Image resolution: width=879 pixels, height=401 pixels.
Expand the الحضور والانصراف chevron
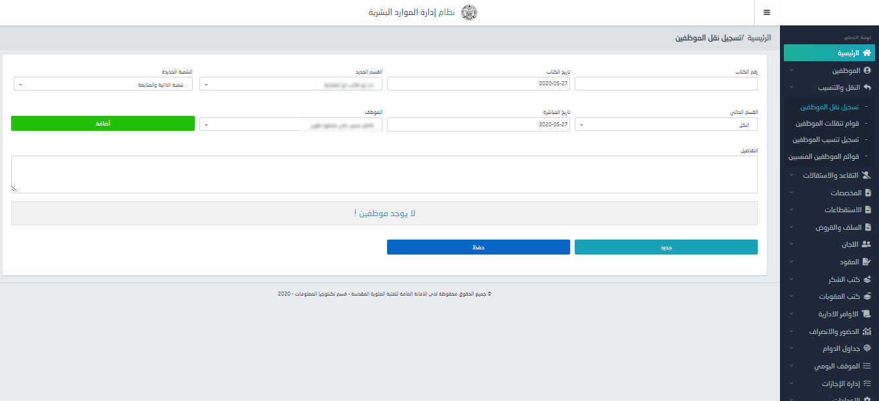coord(791,331)
